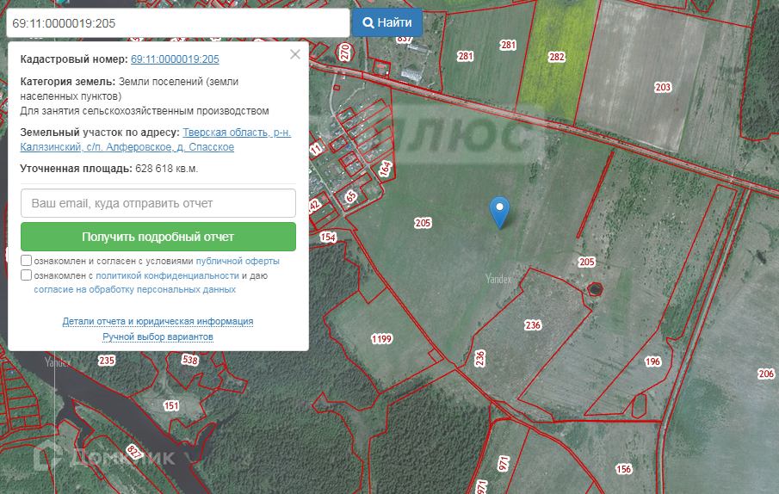
Task: Select parcel label 65 by the village
Action: click(x=350, y=196)
